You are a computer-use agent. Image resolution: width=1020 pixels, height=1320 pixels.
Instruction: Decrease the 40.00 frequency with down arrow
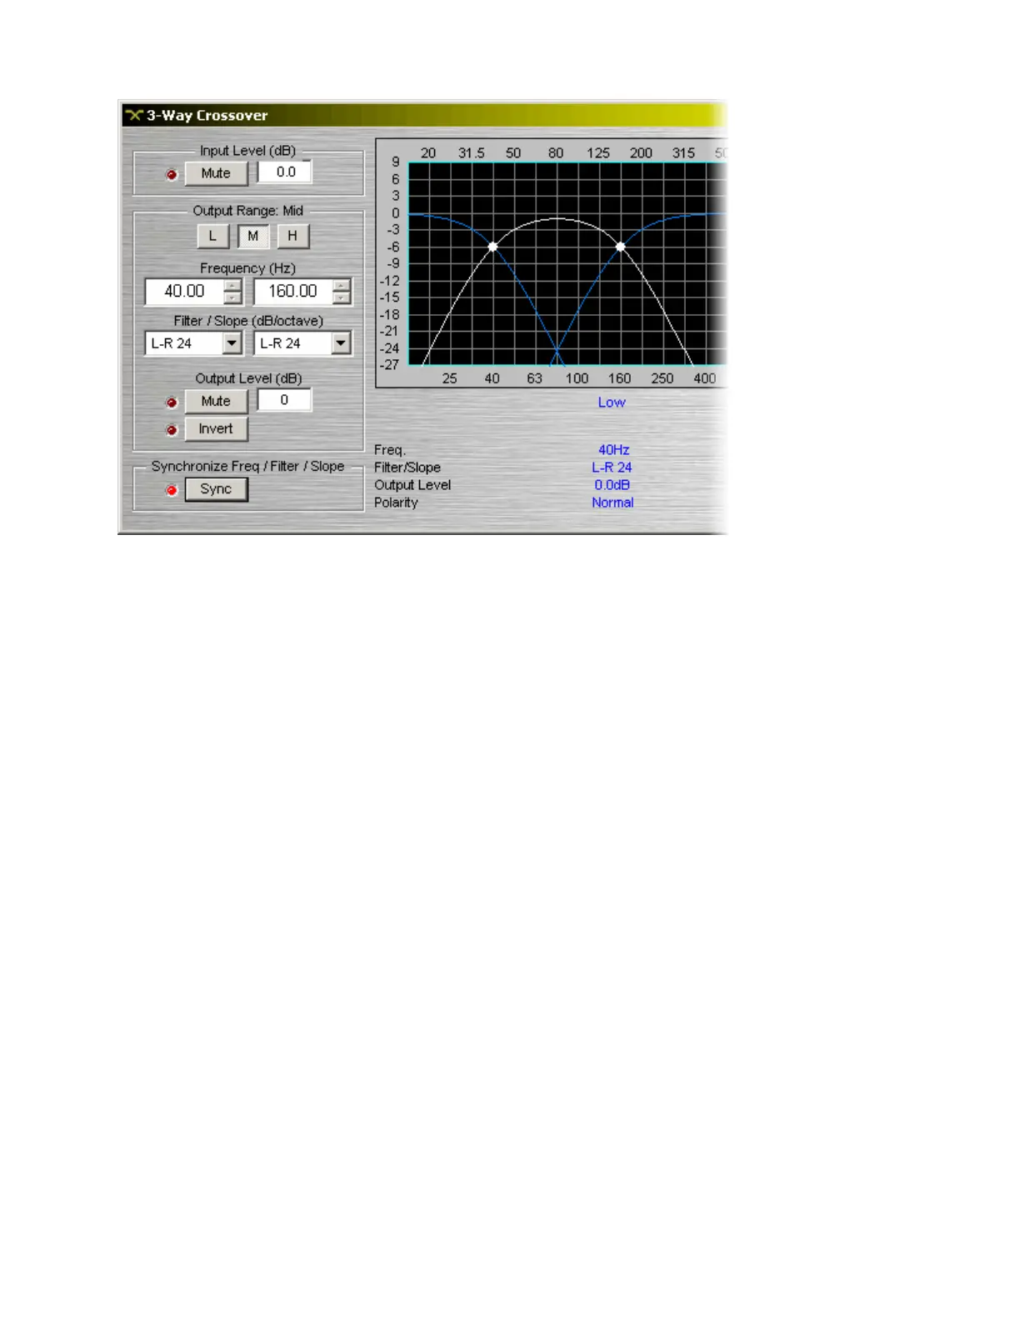click(233, 297)
